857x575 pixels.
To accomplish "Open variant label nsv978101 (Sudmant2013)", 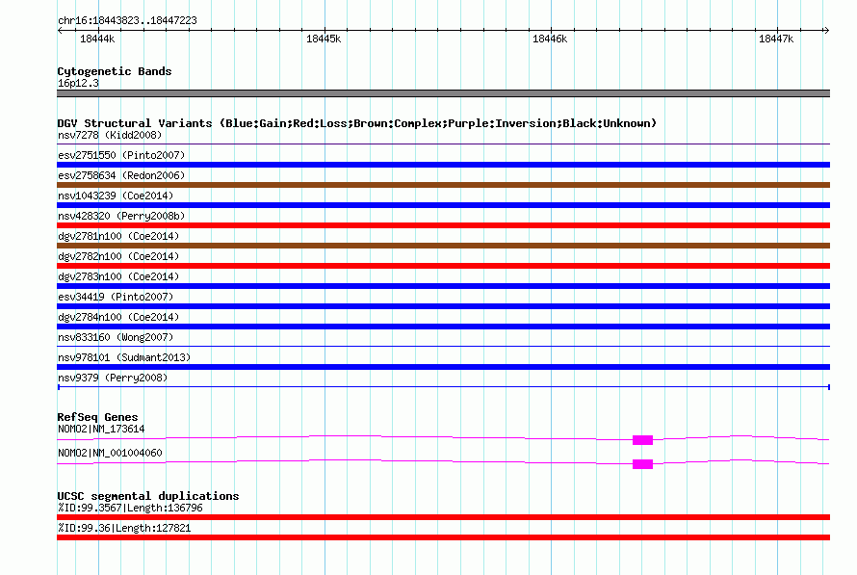I will 124,357.
